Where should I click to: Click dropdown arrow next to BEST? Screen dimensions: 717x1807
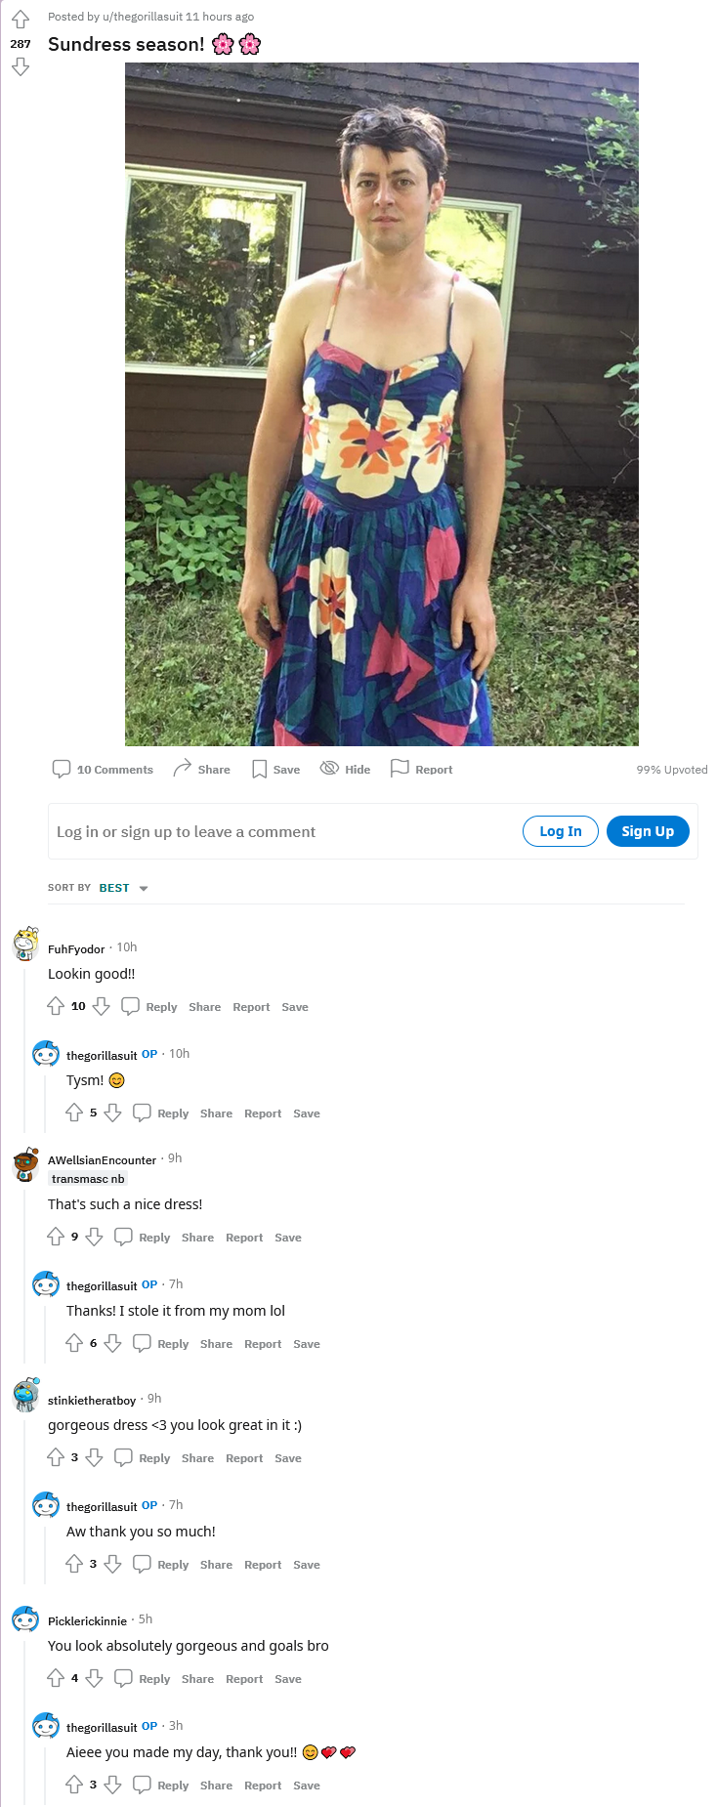click(144, 889)
